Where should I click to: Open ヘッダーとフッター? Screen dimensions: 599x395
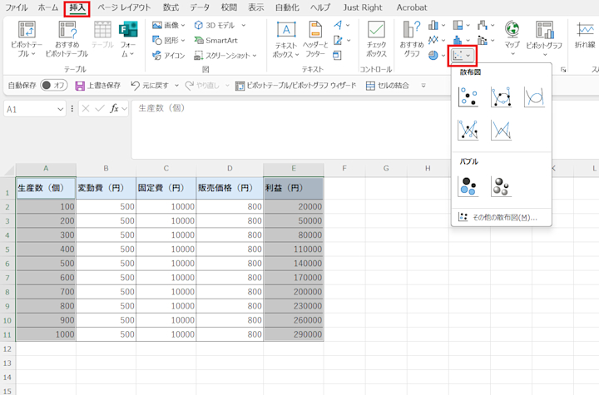[315, 39]
